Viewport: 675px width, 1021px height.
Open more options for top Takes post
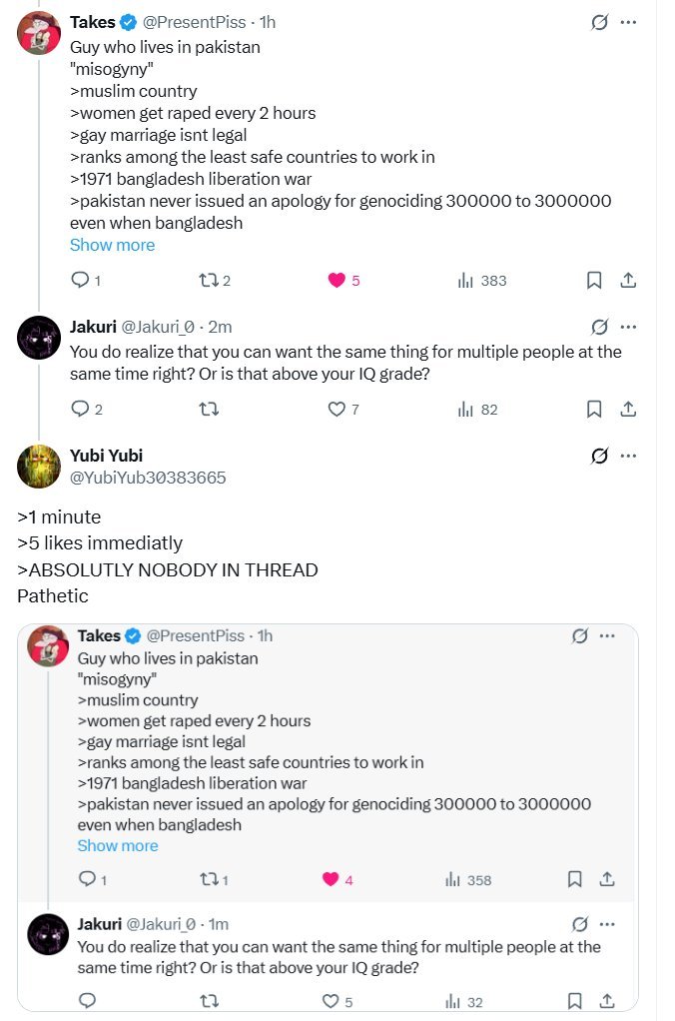(628, 22)
